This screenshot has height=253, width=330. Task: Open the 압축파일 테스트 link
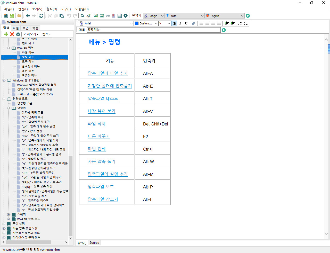[103, 99]
